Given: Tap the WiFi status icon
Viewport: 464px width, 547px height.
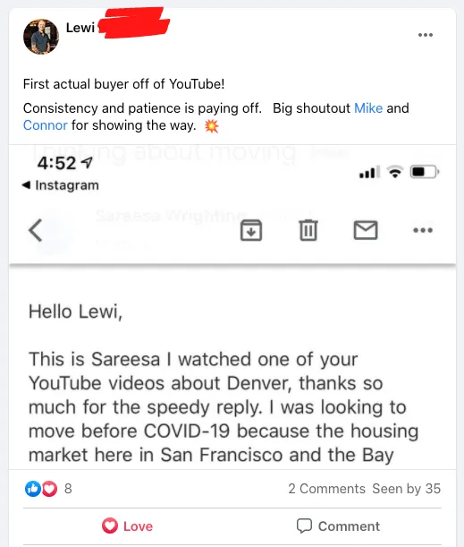Looking at the screenshot, I should point(395,172).
